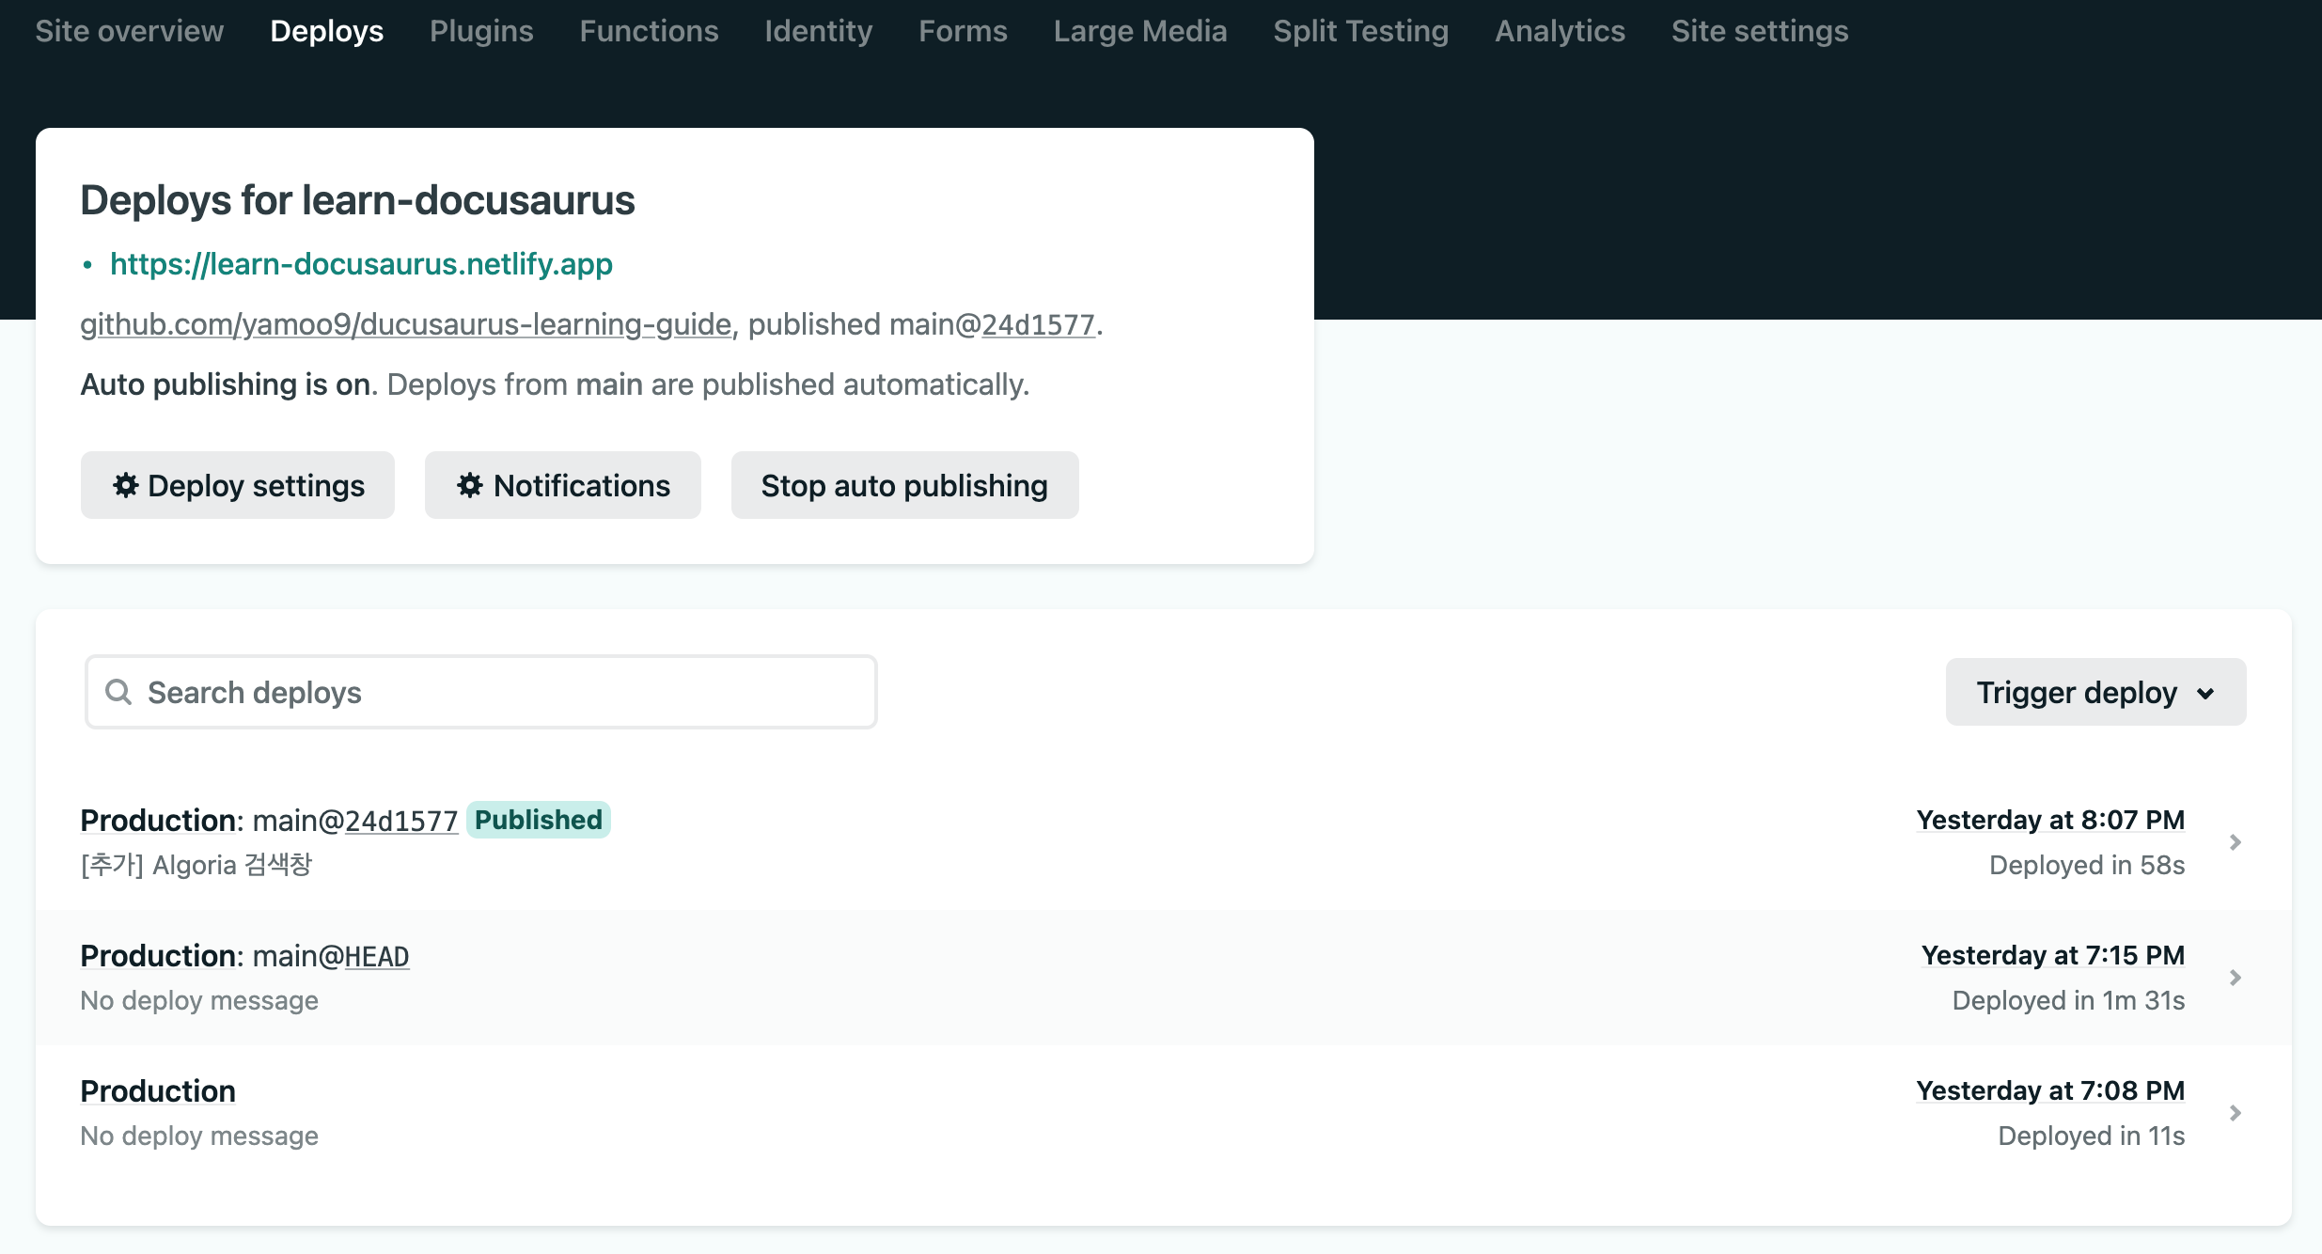This screenshot has height=1254, width=2322.
Task: Click the magnifier icon in Search deploys
Action: (x=118, y=693)
